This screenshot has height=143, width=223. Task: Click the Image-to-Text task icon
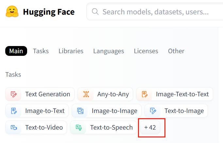point(14,111)
